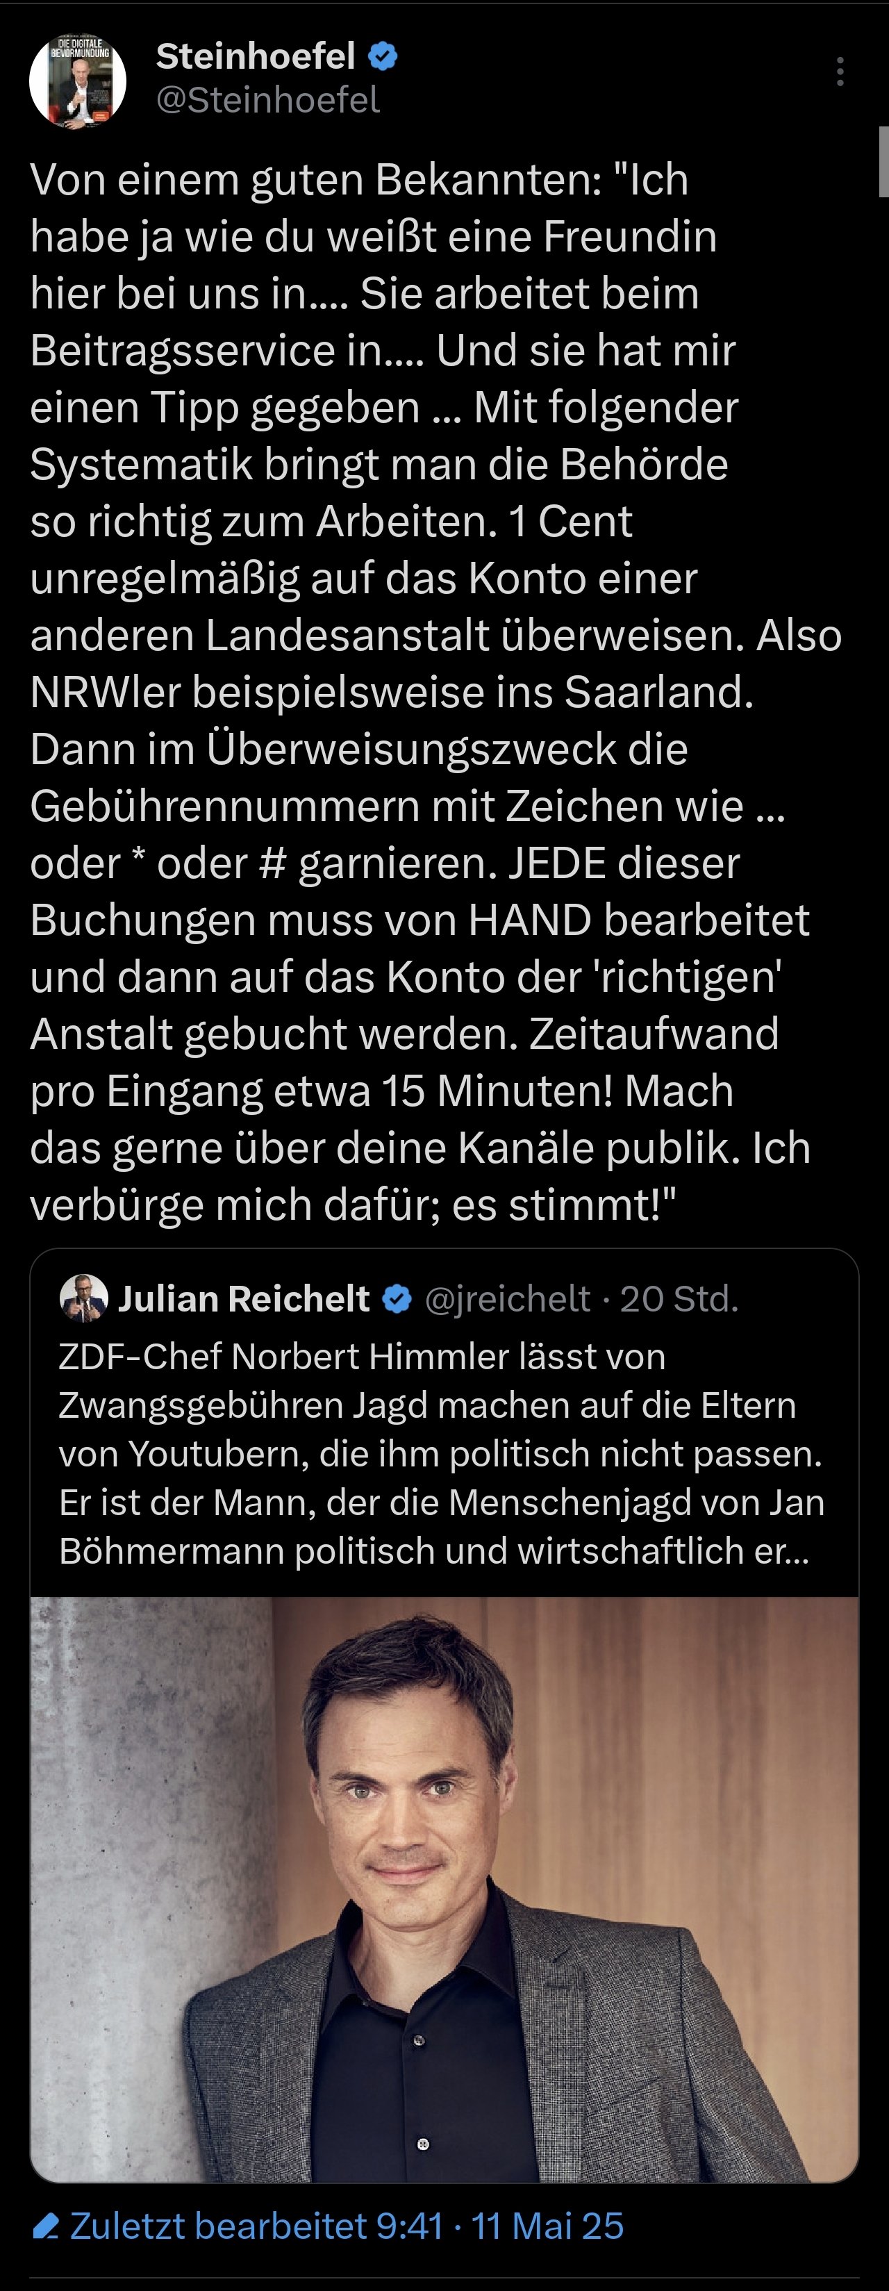Click the verified badge beside Steinhoefel
The width and height of the screenshot is (889, 2291).
click(x=383, y=57)
